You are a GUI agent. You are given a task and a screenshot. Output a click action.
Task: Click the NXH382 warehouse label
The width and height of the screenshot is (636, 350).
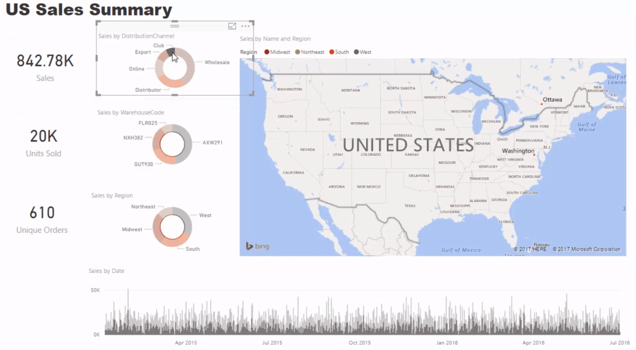pos(133,137)
